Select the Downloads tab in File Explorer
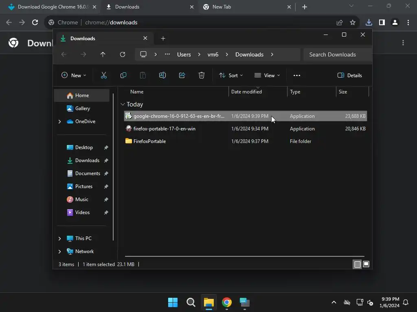 coord(104,39)
